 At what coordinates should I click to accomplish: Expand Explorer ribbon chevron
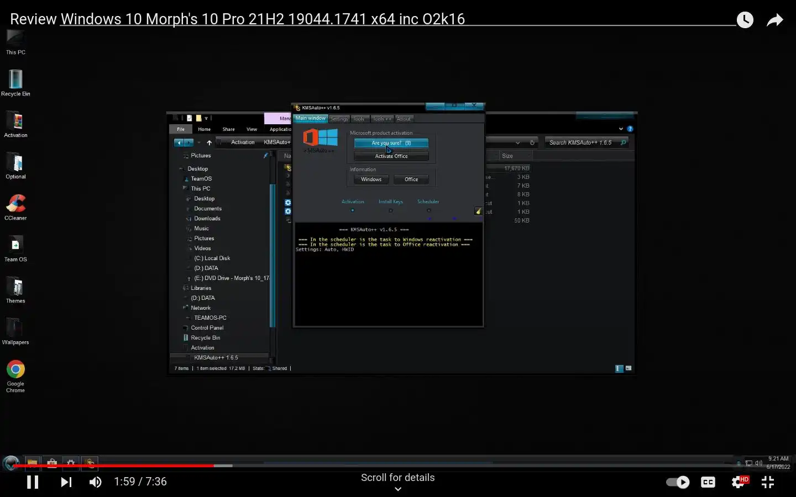point(621,129)
